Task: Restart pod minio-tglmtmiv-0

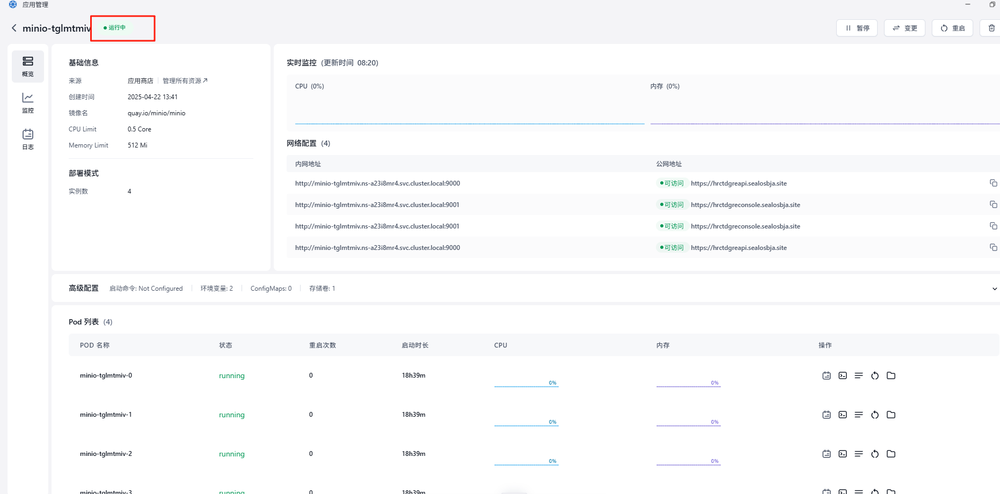Action: click(875, 375)
